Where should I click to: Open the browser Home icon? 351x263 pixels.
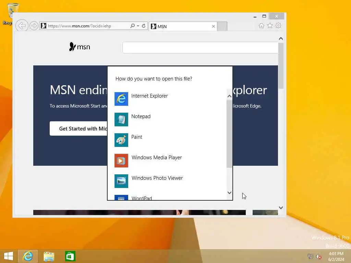click(x=261, y=25)
